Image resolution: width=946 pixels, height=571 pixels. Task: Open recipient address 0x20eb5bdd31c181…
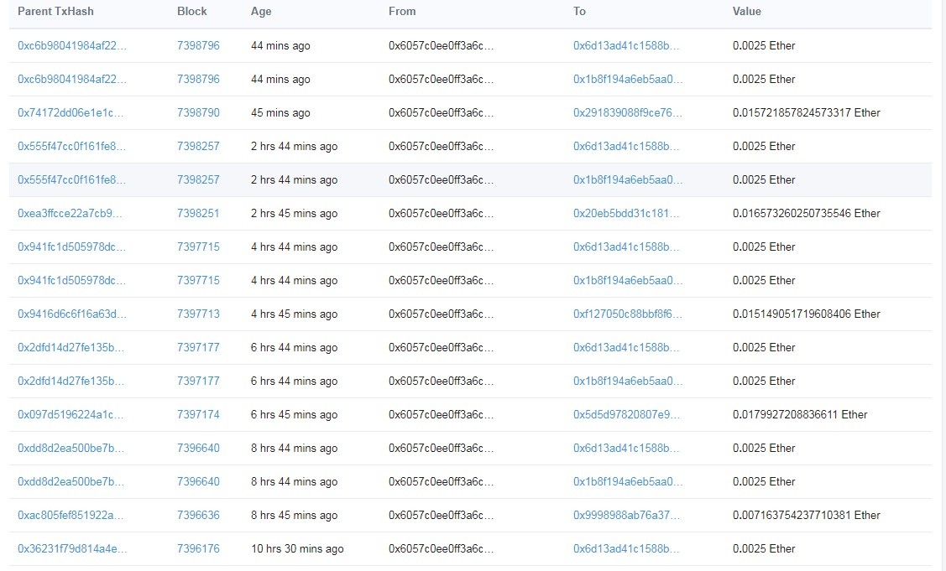pos(625,214)
